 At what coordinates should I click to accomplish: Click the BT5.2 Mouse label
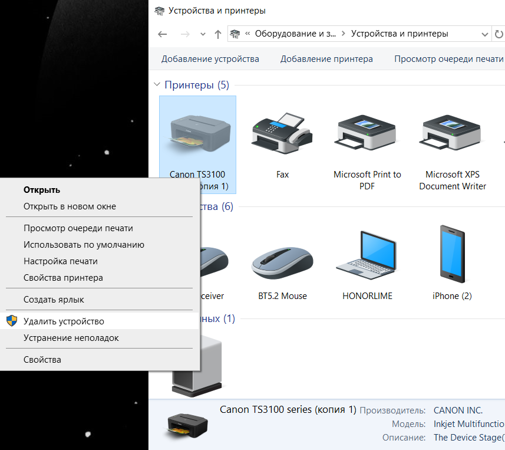click(282, 296)
